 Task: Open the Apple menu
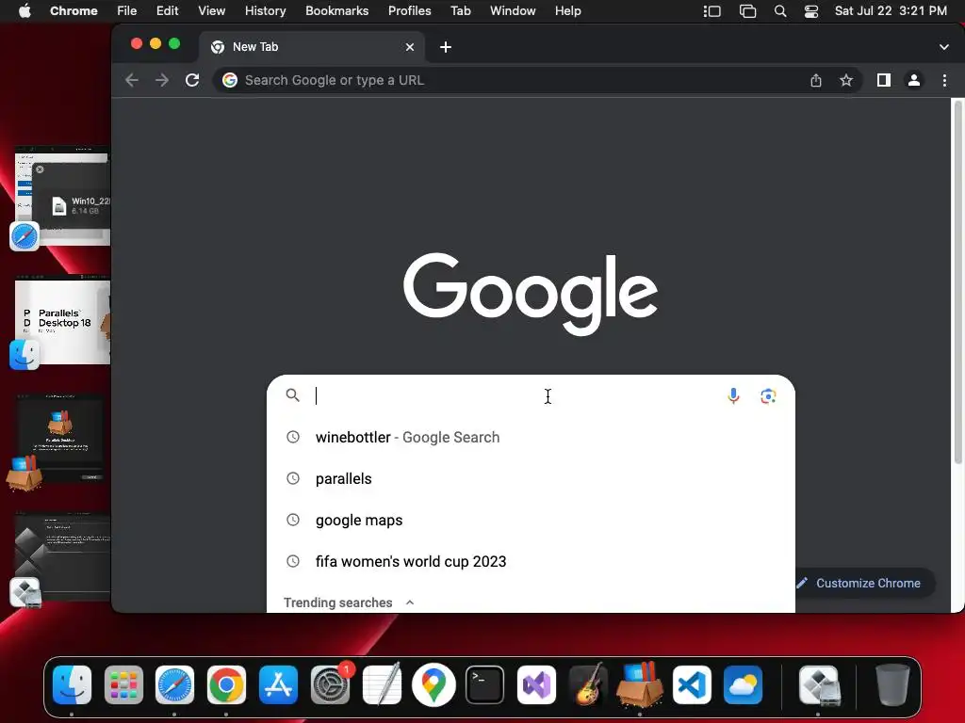pyautogui.click(x=25, y=11)
